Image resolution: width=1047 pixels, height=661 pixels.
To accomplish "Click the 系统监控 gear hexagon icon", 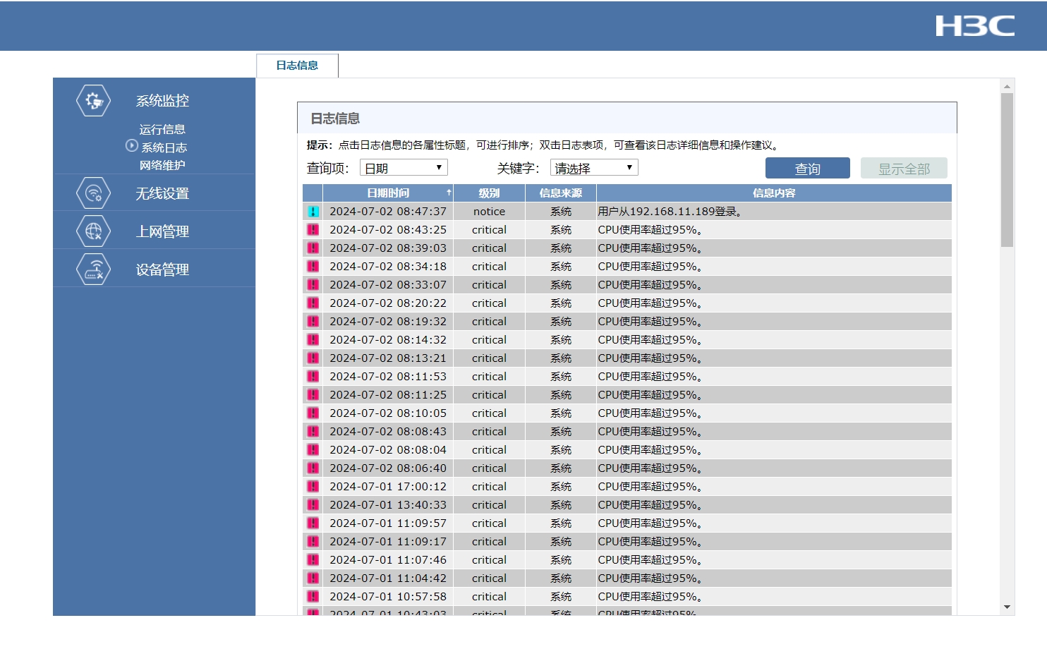I will (94, 101).
